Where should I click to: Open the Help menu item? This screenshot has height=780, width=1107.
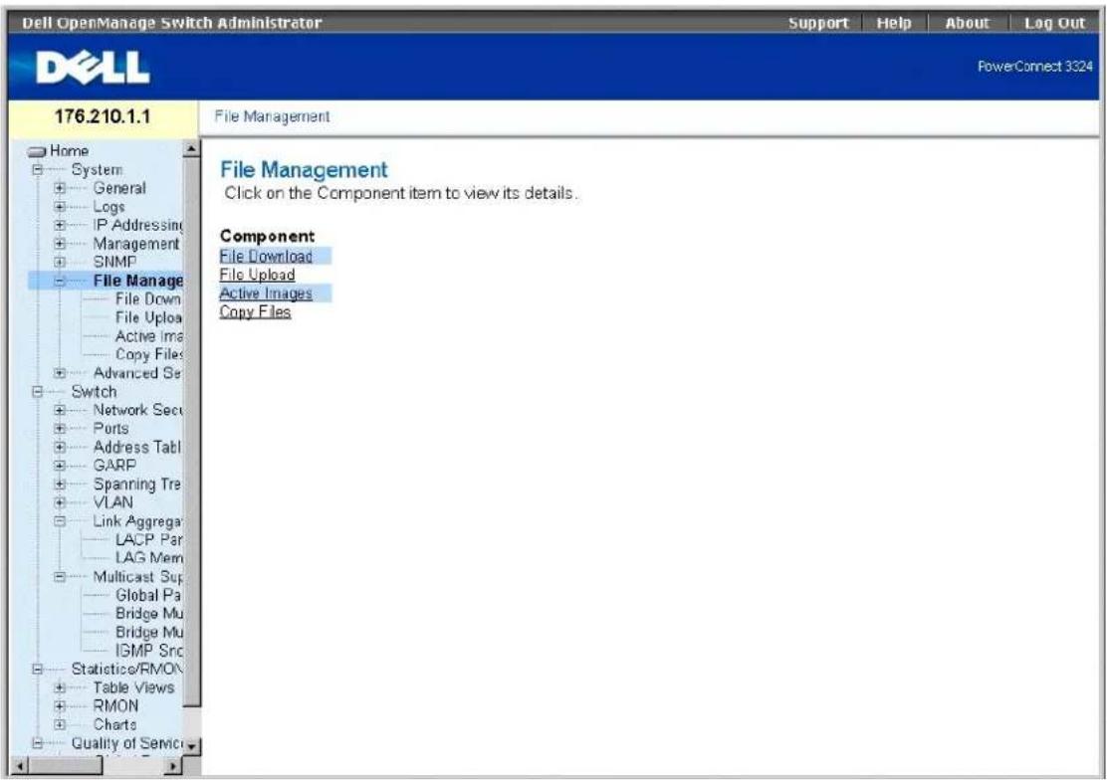click(893, 23)
